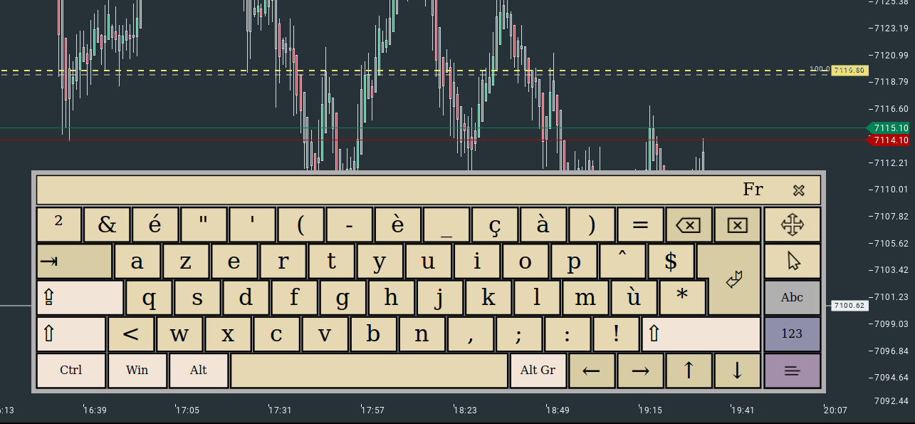Toggle the right Shift key

pos(701,334)
